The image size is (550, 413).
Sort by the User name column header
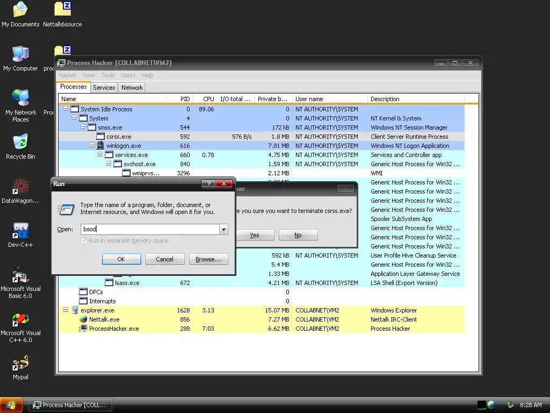330,99
